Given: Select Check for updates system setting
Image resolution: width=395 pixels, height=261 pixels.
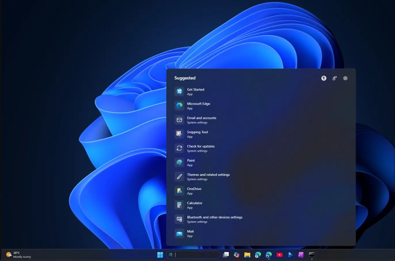Looking at the screenshot, I should tap(261, 148).
